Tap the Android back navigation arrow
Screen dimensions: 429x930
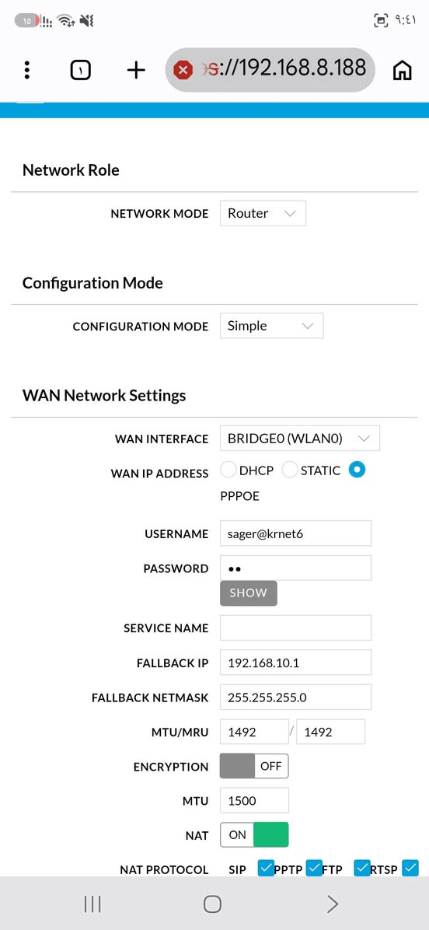point(333,904)
